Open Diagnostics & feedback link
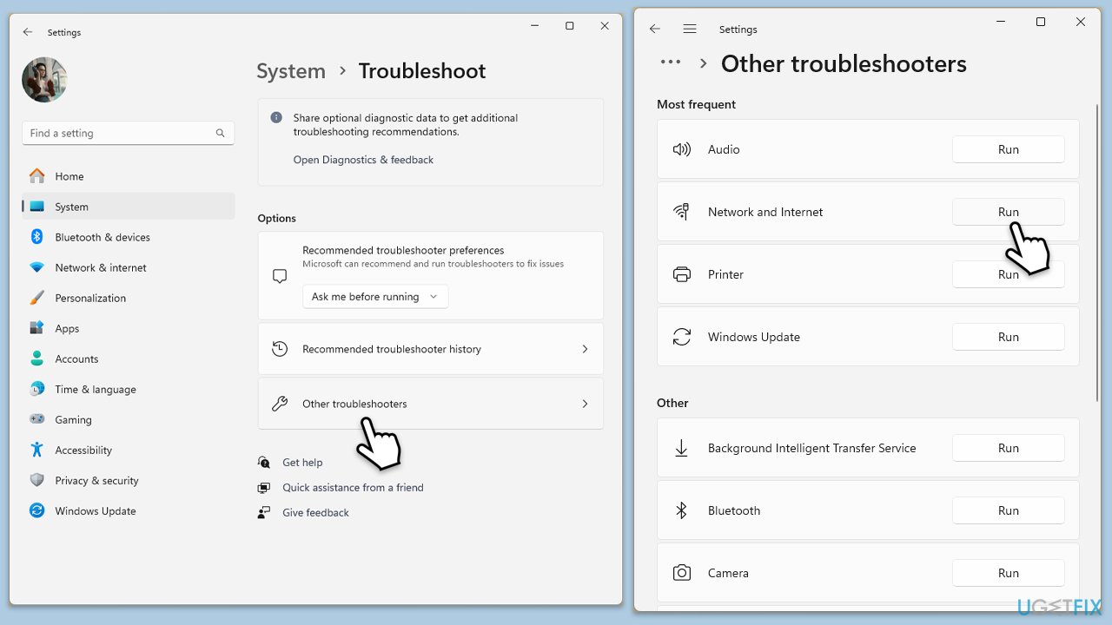This screenshot has height=625, width=1112. [x=363, y=160]
